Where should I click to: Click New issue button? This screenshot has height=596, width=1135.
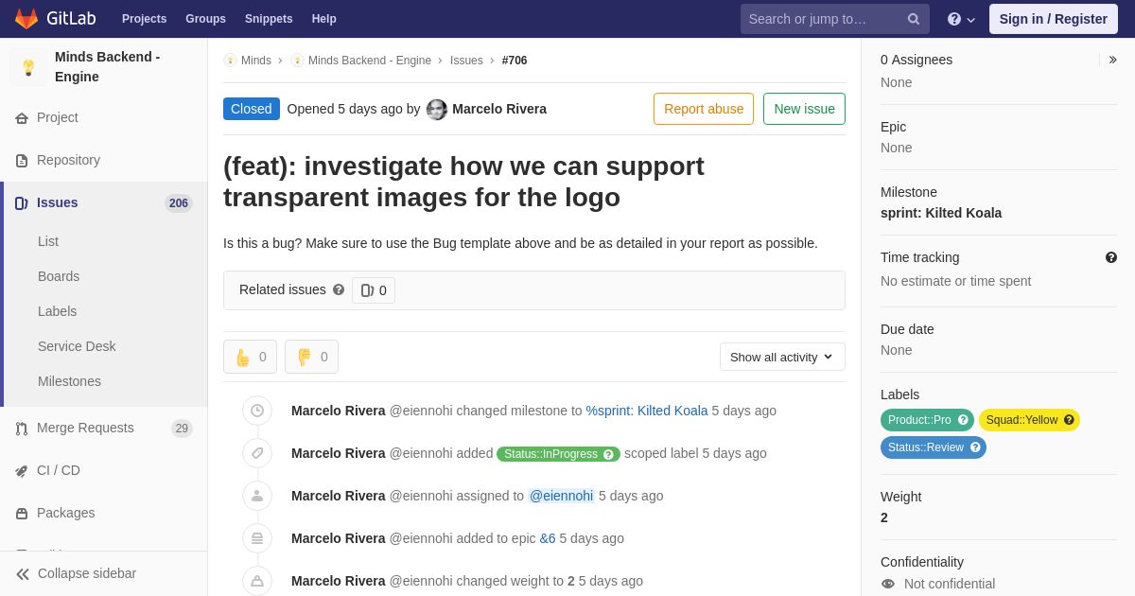[x=804, y=109]
